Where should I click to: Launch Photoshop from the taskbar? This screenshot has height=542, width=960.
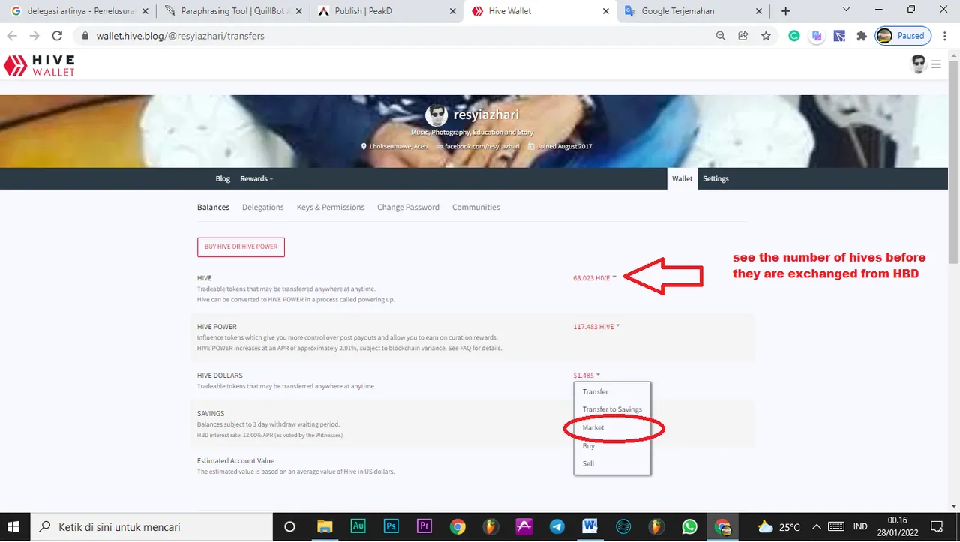tap(391, 526)
